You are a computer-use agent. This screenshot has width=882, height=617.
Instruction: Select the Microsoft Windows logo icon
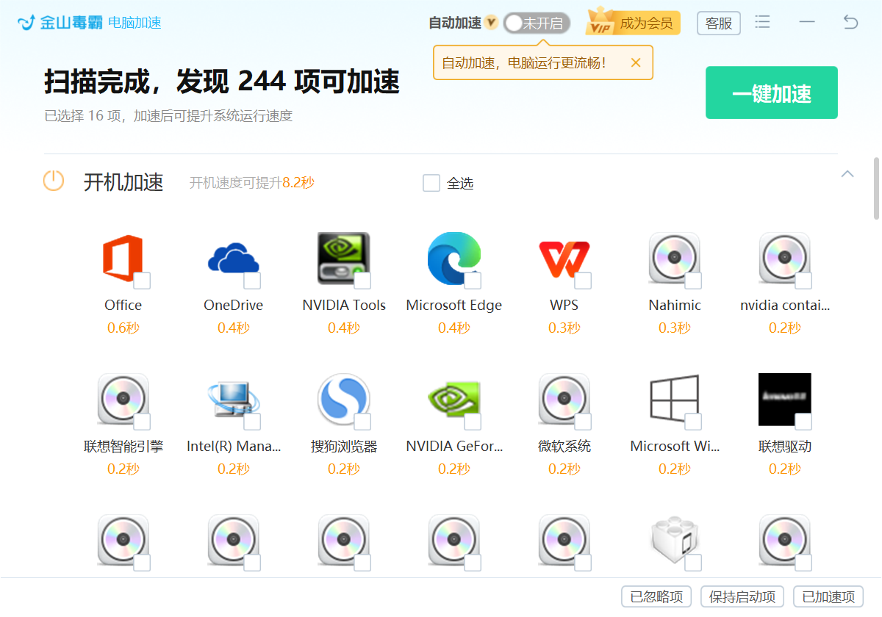pyautogui.click(x=674, y=399)
